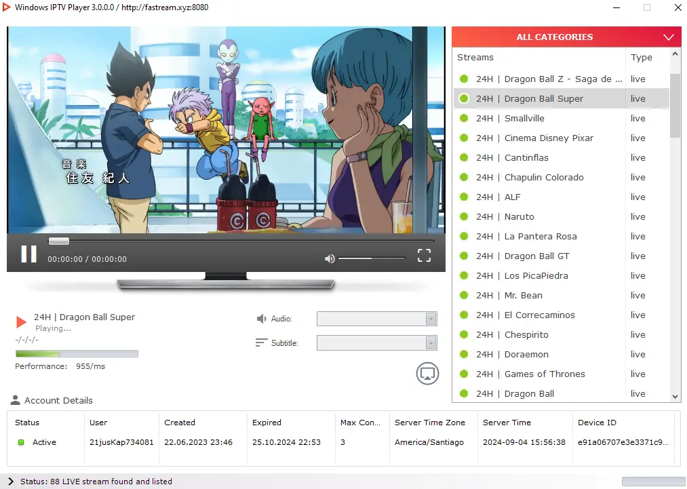
Task: Click the app logo in title bar
Action: pos(6,7)
